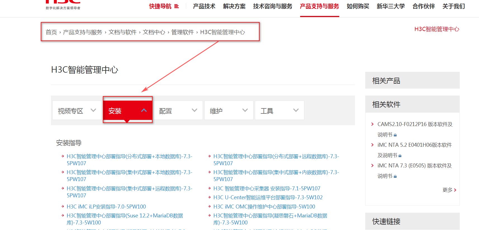Open the 集中式部署+远程数据库 deployment guide

(x=129, y=192)
